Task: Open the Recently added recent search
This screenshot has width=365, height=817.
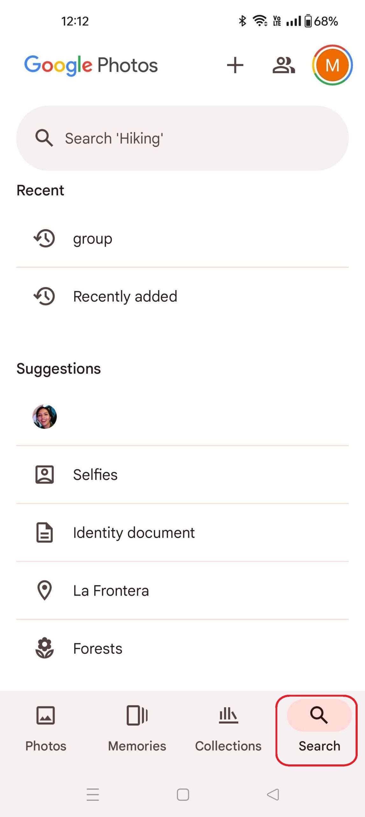Action: coord(125,296)
